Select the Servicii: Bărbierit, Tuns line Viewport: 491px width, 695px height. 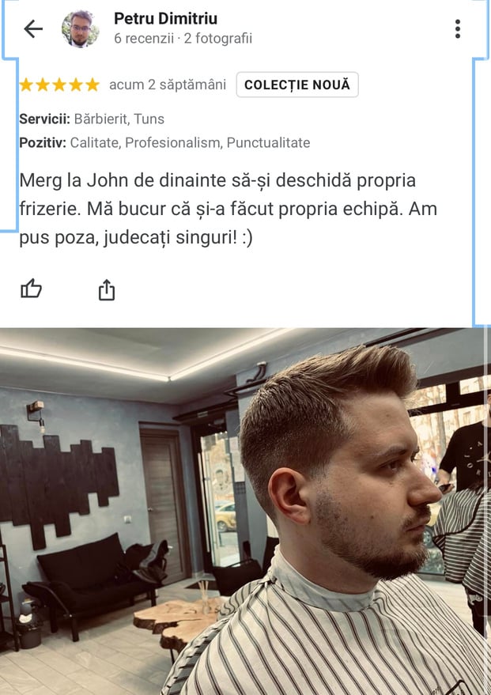tap(92, 119)
